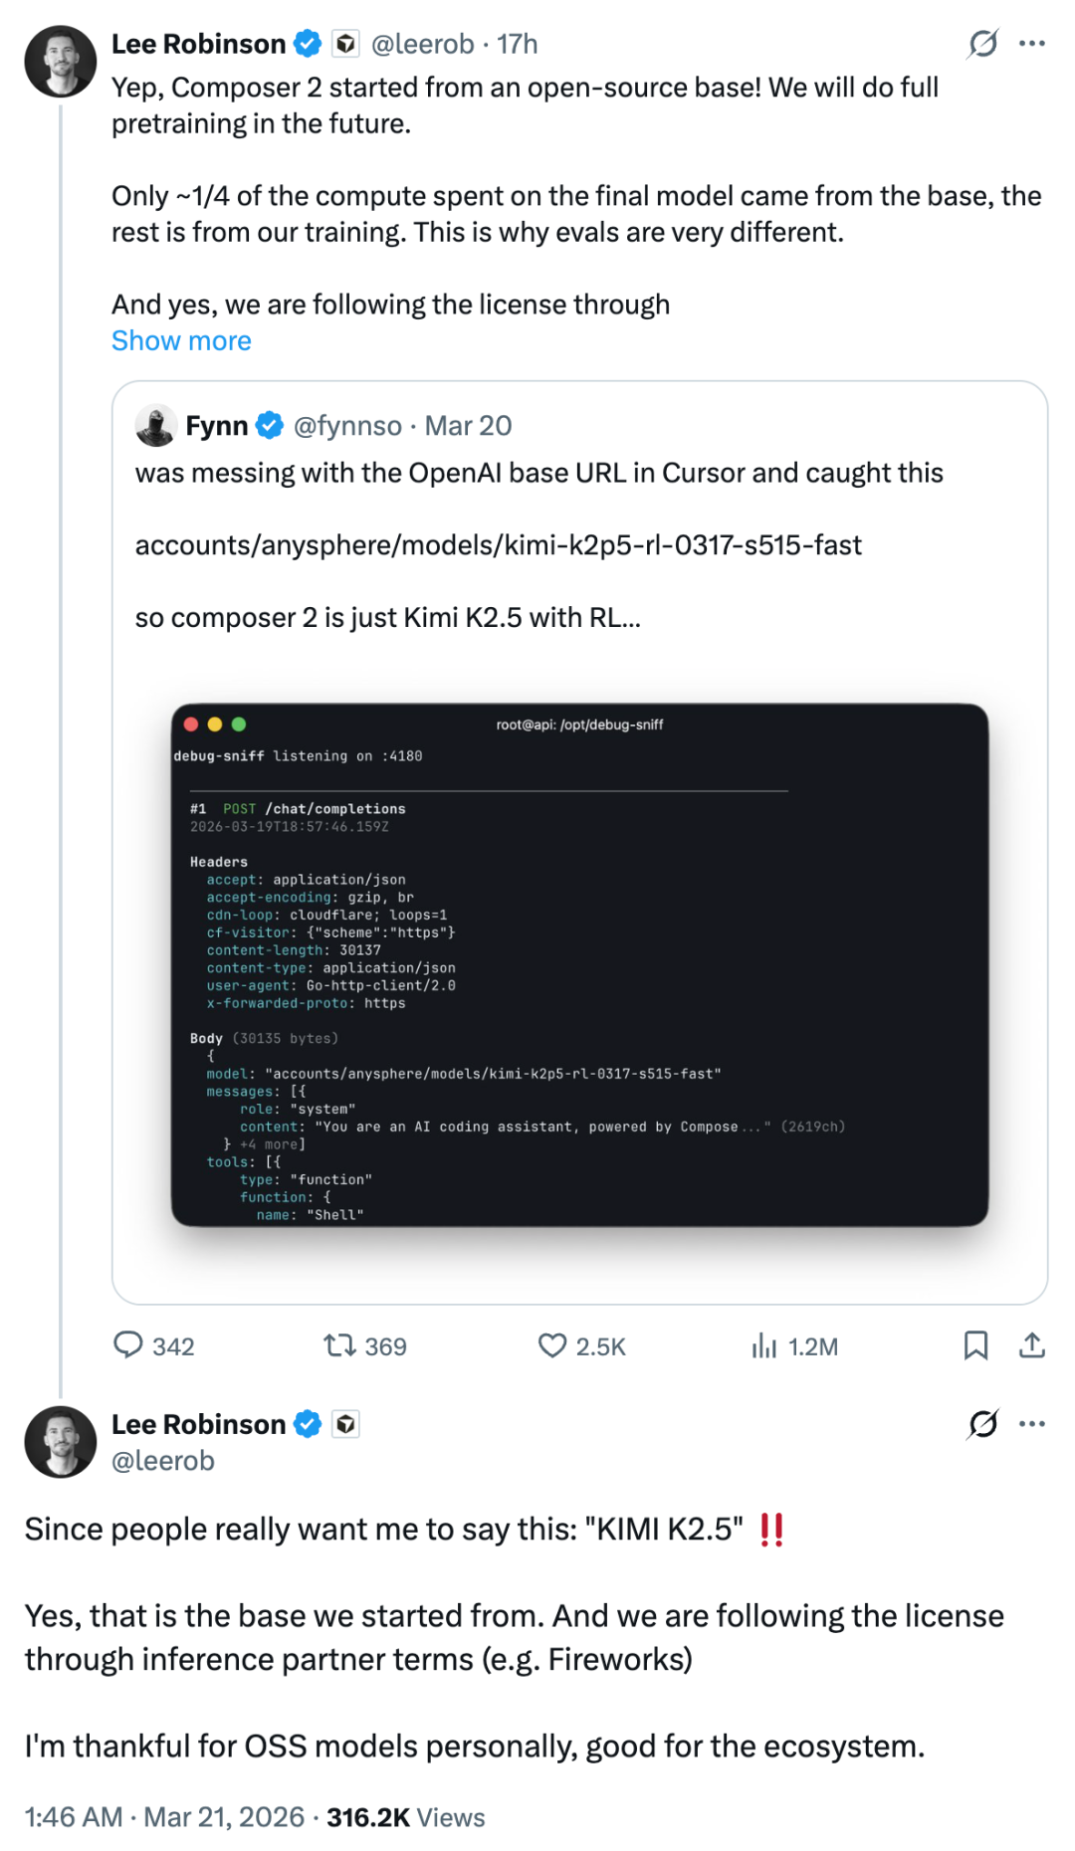The width and height of the screenshot is (1075, 1851).
Task: Open the 1:46 AM · Mar 21, 2026 timestamp
Action: pyautogui.click(x=164, y=1817)
